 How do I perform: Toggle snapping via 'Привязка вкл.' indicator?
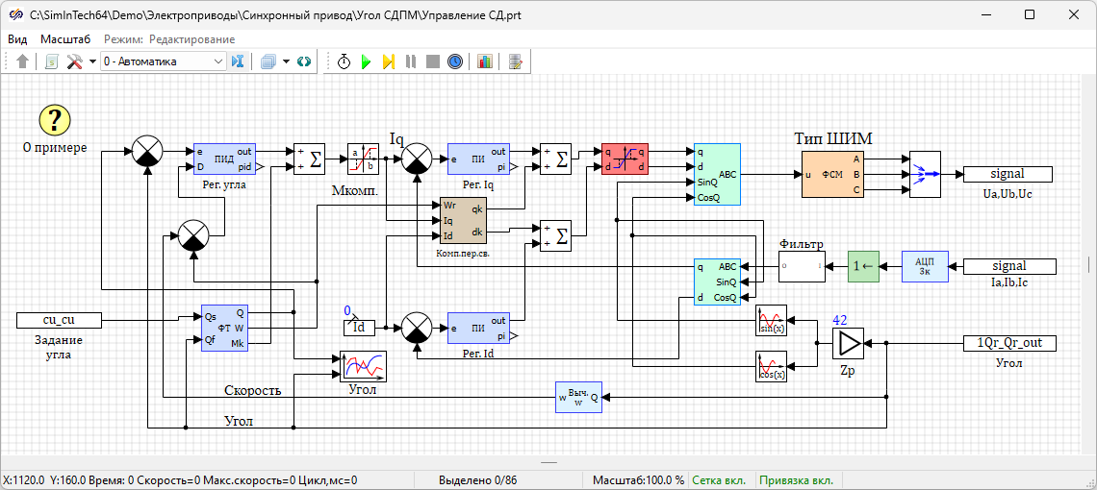[x=798, y=480]
